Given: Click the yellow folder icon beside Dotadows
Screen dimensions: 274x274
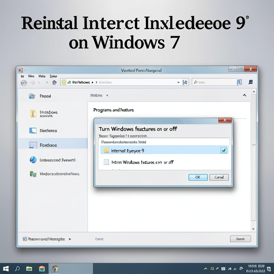Looking at the screenshot, I should click(33, 114).
